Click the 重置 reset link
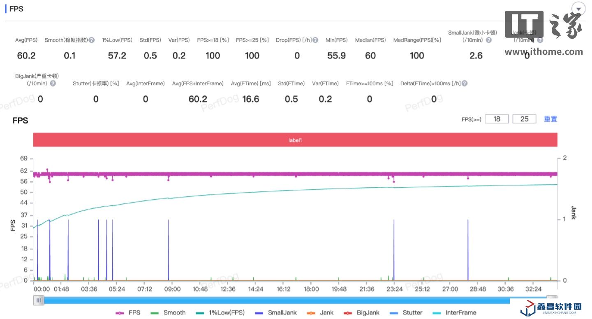 coord(550,119)
